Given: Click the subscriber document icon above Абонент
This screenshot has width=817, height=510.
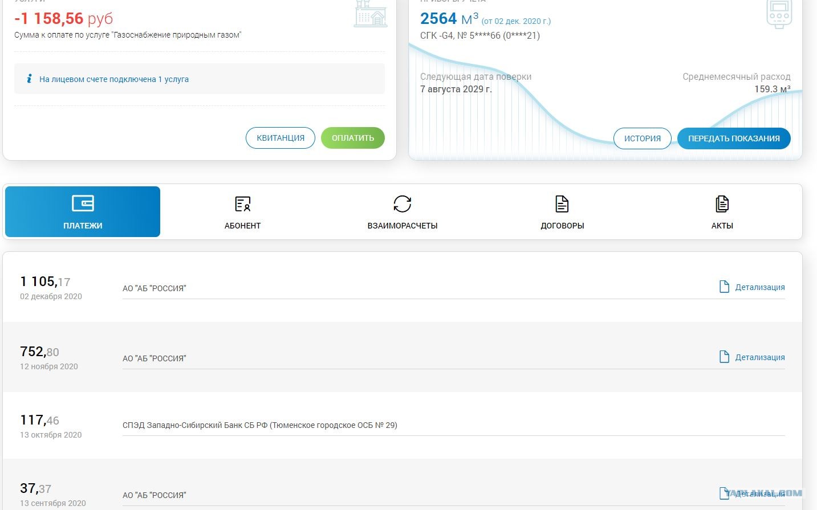Looking at the screenshot, I should coord(243,203).
